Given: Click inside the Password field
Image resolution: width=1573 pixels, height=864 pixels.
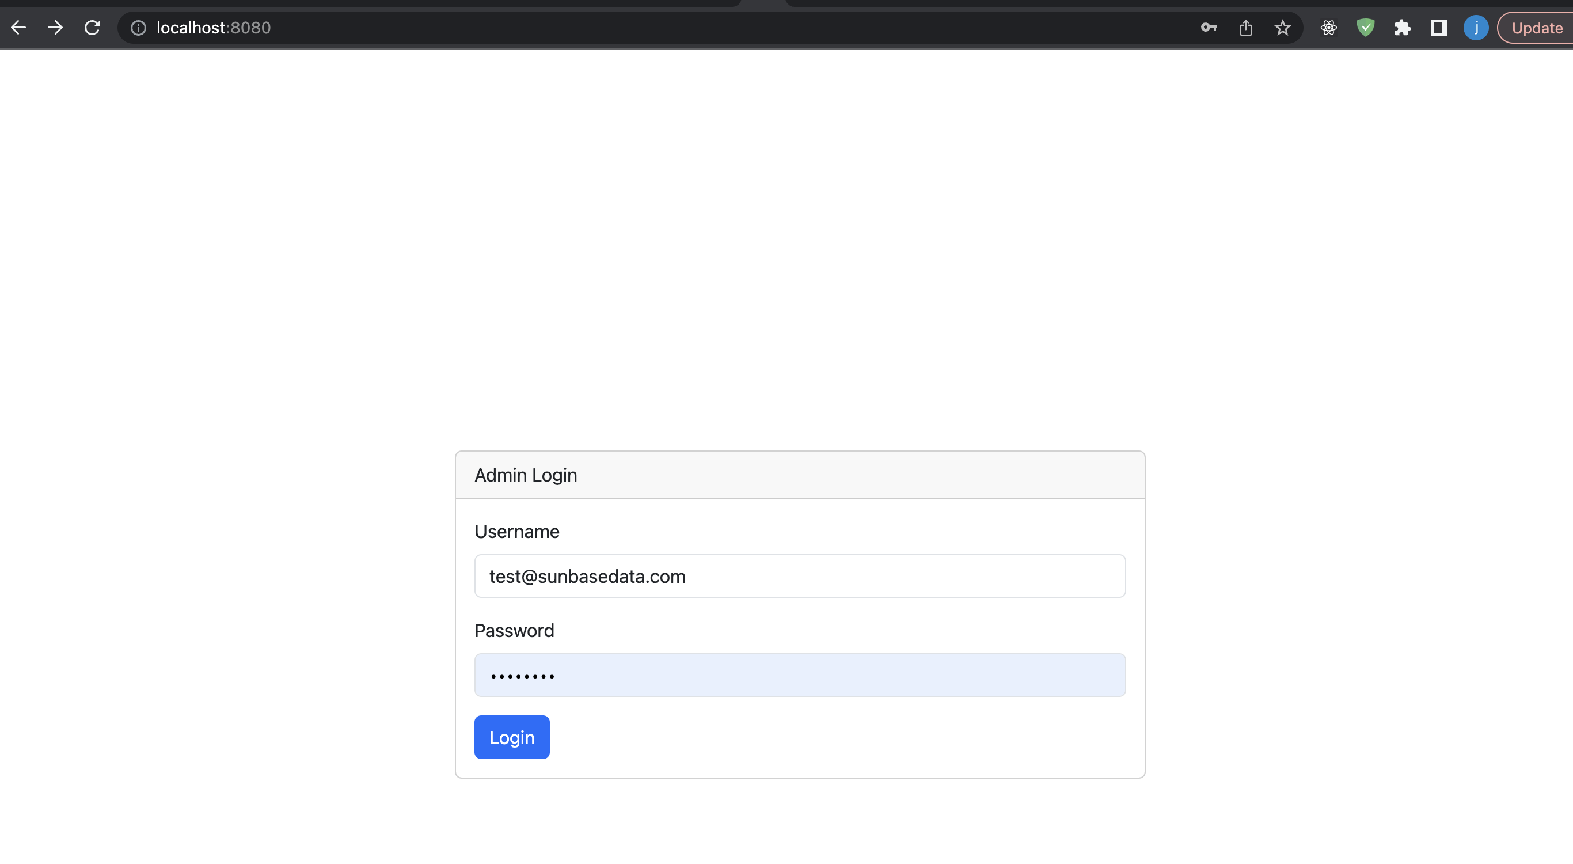Looking at the screenshot, I should 800,674.
